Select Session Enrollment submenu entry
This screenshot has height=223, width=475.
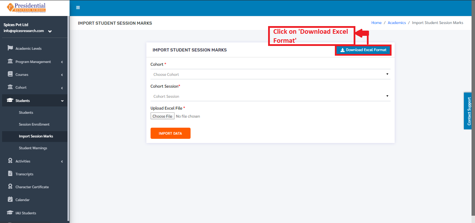click(34, 124)
